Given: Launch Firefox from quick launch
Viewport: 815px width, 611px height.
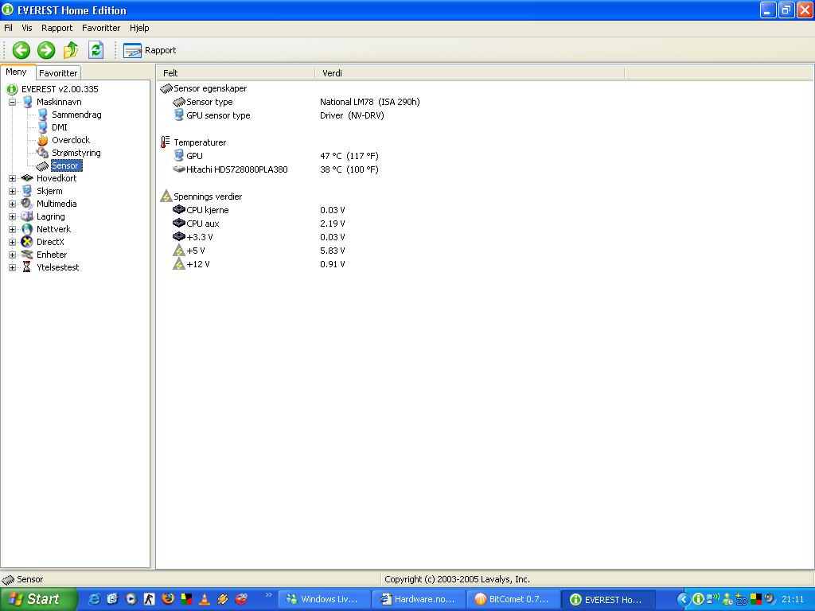Looking at the screenshot, I should click(x=167, y=599).
